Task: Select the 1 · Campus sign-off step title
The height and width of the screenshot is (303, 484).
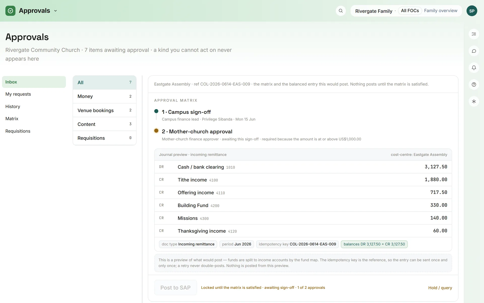Action: click(186, 112)
